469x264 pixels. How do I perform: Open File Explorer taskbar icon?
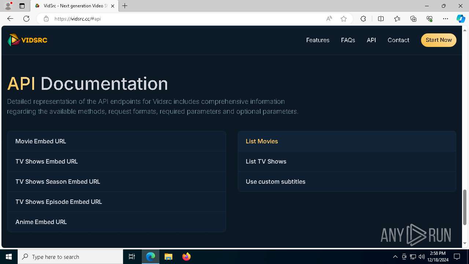(168, 257)
